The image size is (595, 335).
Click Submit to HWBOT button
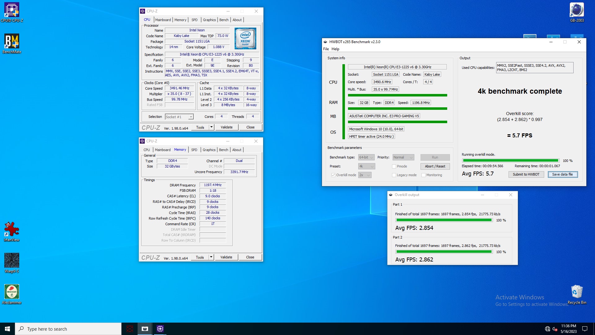526,175
